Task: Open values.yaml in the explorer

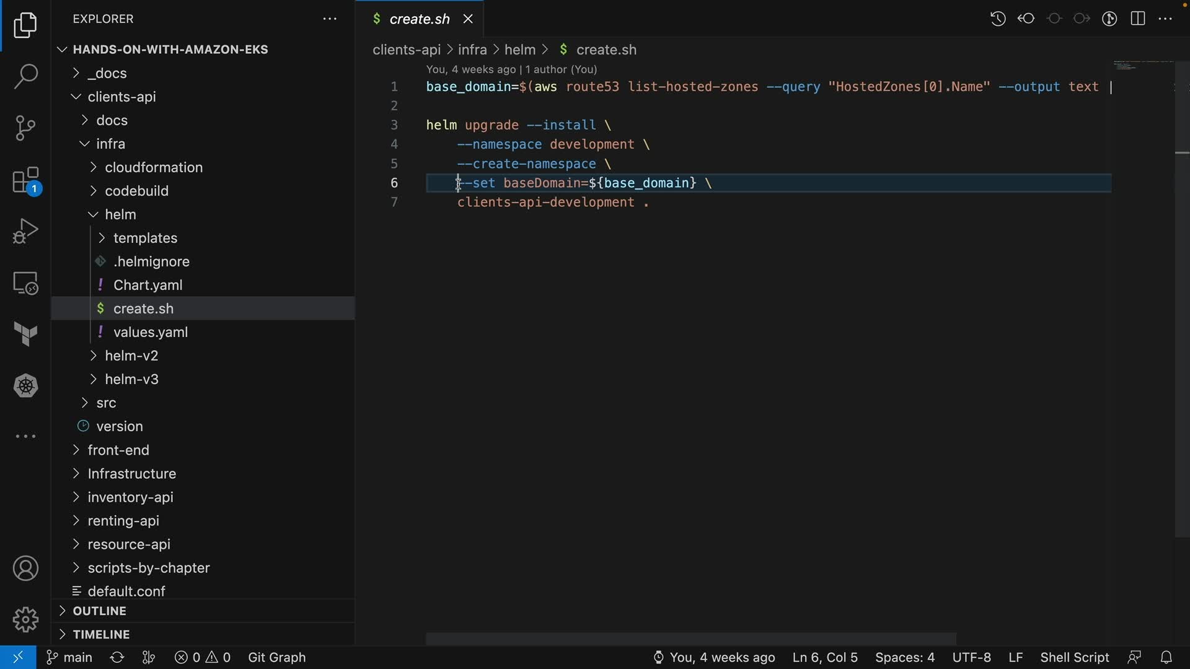Action: pyautogui.click(x=150, y=332)
